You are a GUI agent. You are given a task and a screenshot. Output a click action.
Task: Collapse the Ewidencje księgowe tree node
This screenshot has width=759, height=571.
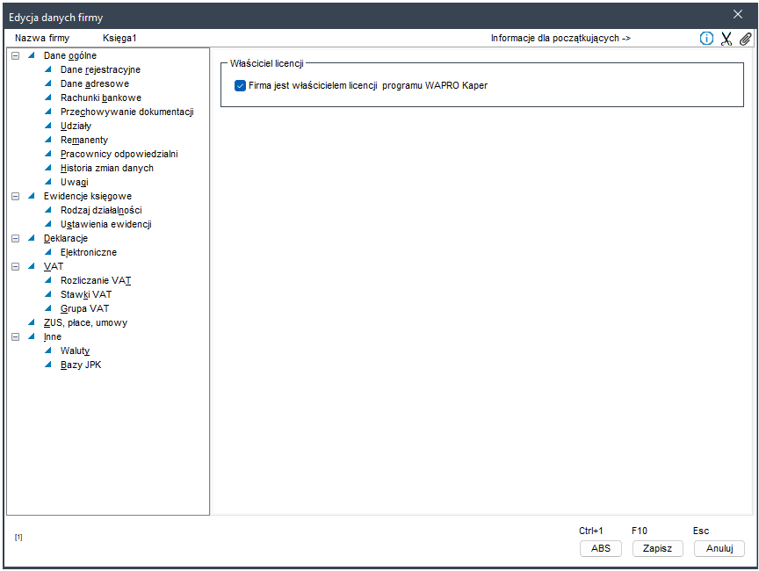(15, 196)
